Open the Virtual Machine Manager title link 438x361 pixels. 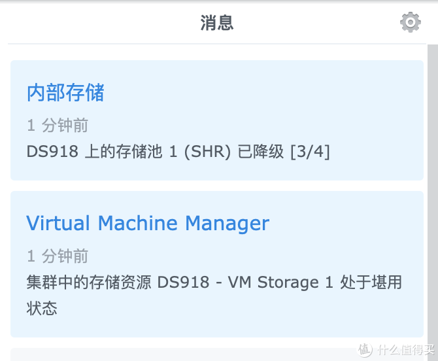[148, 224]
